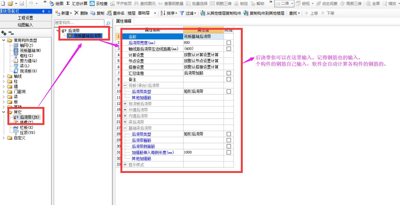400x205 pixels.
Task: Toggle checkbox for row 28 后浇带类型
Action: click(229, 134)
